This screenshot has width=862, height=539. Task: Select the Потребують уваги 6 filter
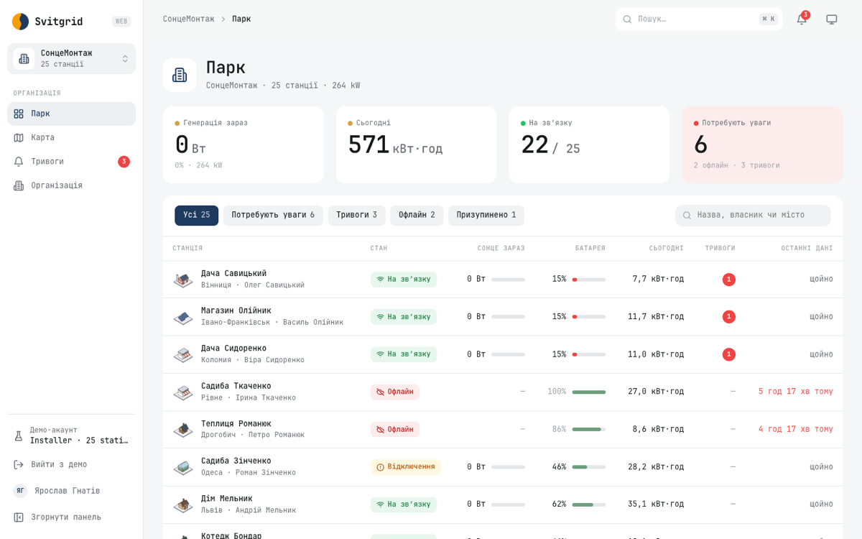[273, 216]
